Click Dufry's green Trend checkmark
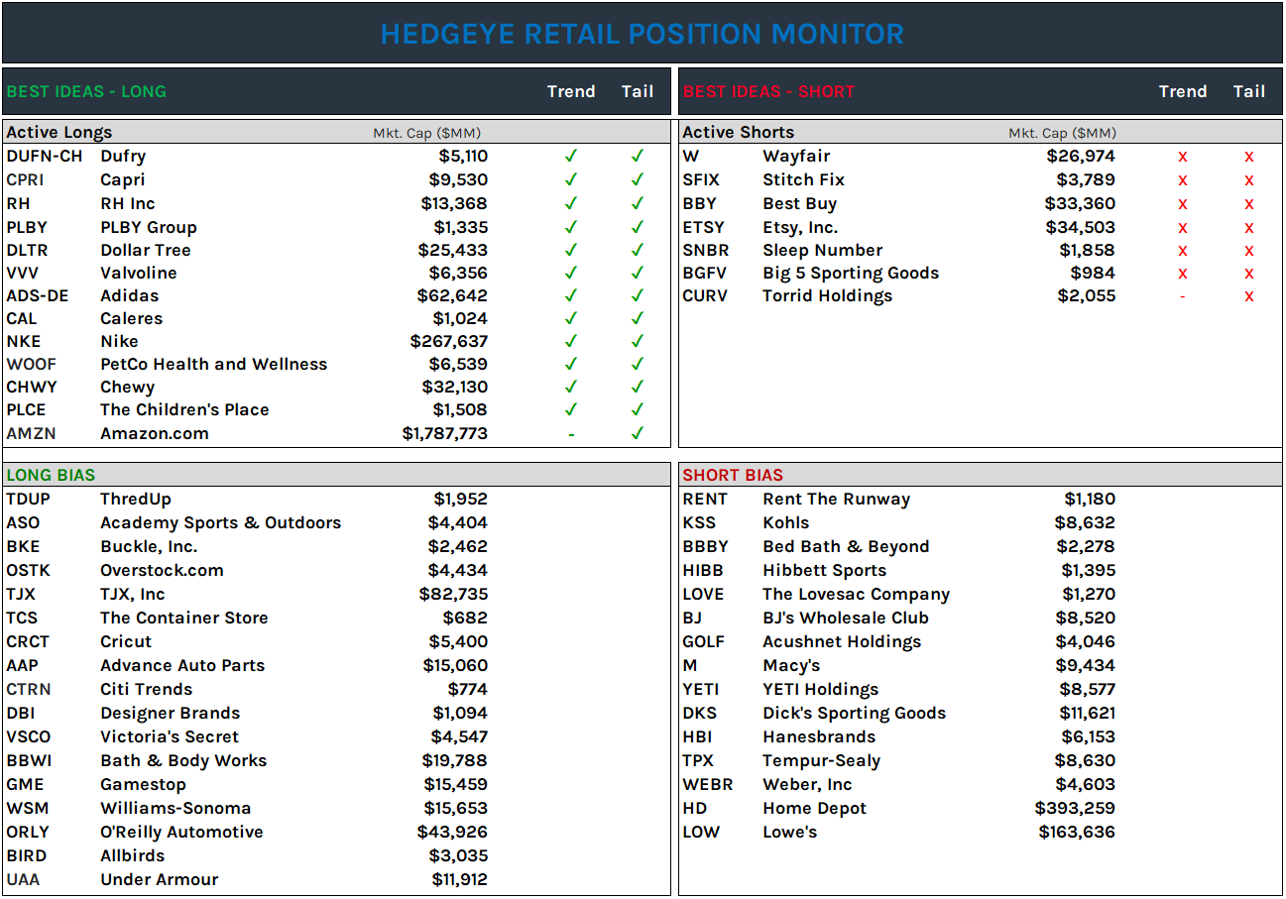1286x899 pixels. click(571, 157)
